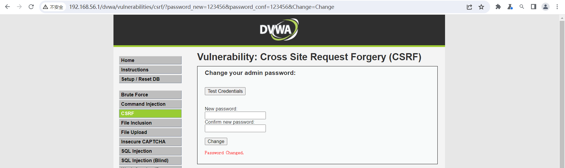Open the user profile avatar
Image resolution: width=565 pixels, height=168 pixels.
click(546, 7)
